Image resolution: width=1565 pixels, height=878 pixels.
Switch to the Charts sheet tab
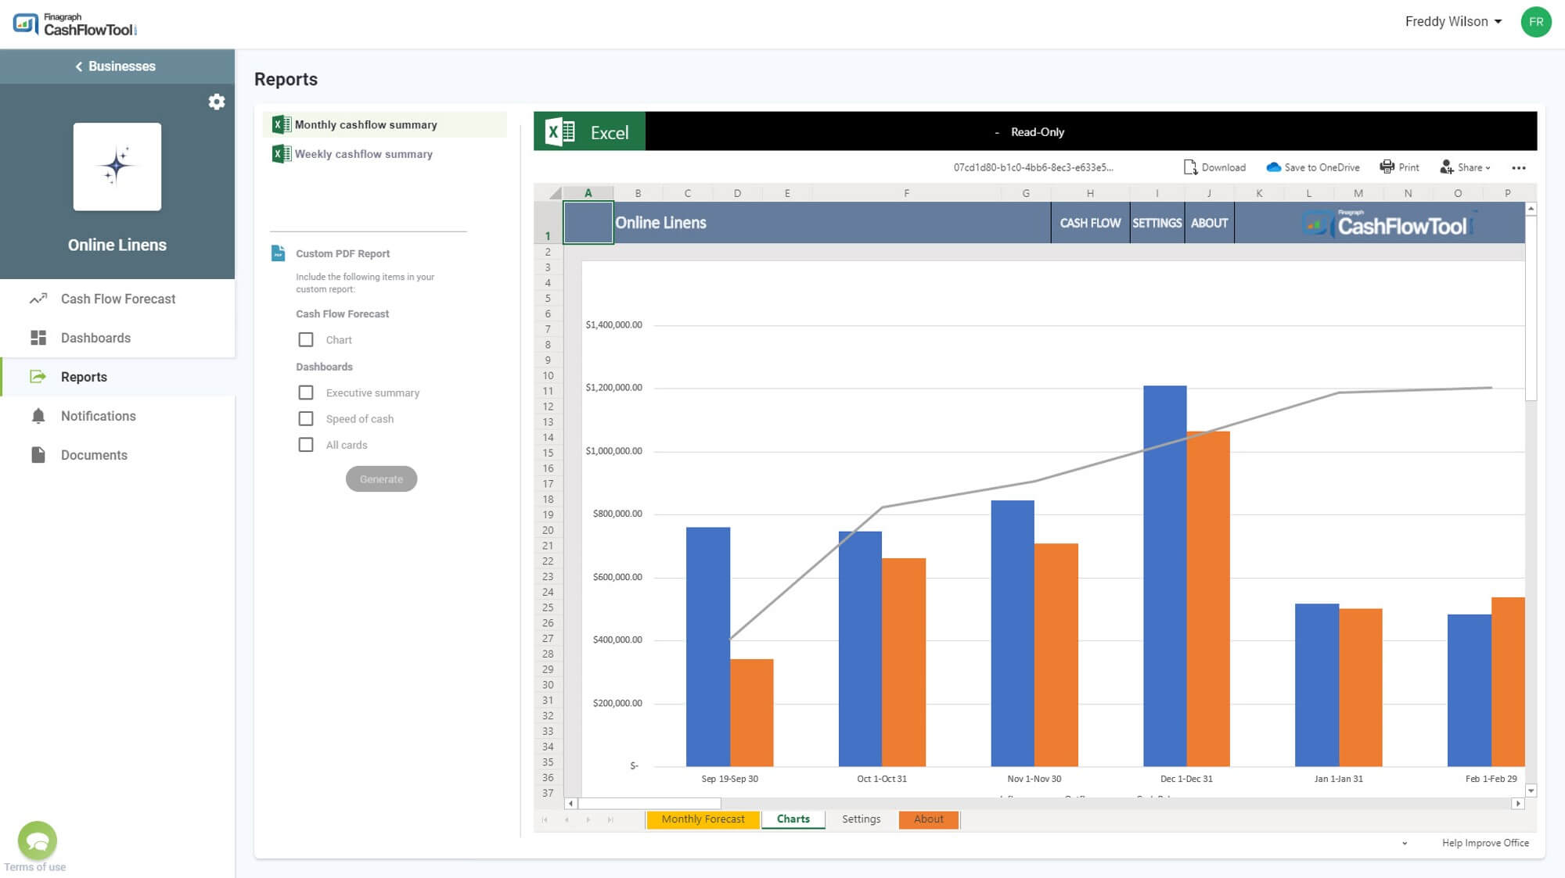(793, 819)
